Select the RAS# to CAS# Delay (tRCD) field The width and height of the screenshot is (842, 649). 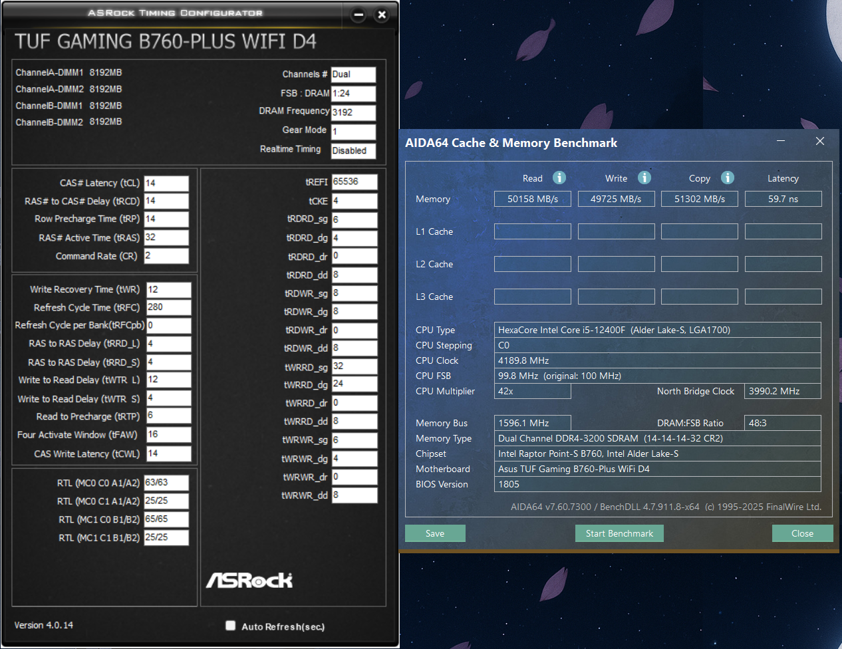pos(166,201)
